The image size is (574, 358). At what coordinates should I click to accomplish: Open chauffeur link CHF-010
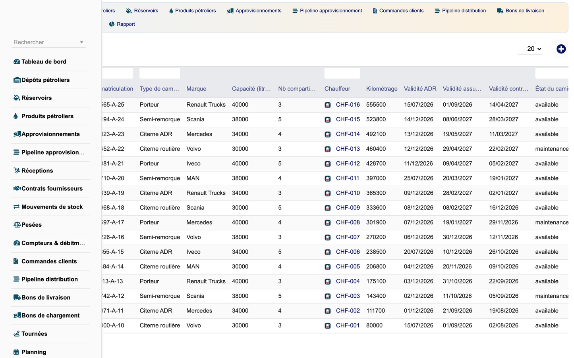click(x=348, y=193)
